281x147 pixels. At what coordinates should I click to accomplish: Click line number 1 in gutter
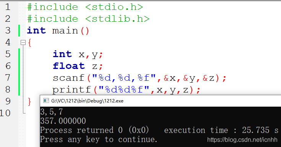(8, 7)
